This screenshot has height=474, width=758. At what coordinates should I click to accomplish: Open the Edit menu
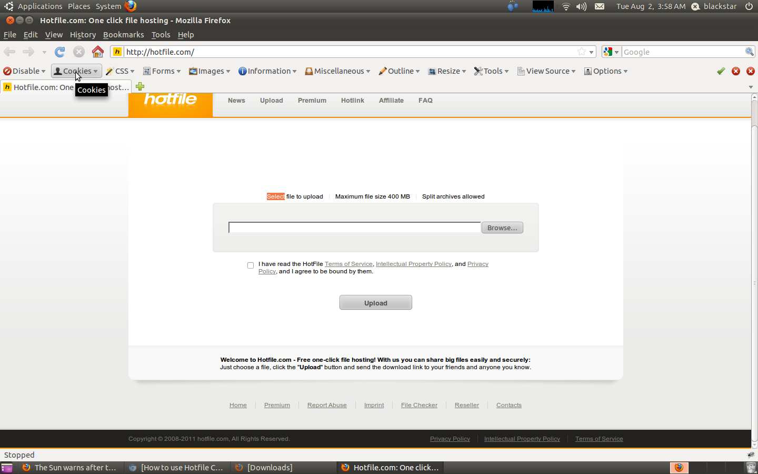click(x=31, y=35)
